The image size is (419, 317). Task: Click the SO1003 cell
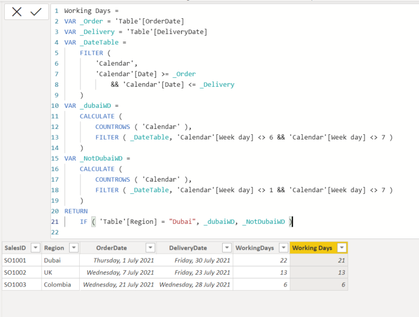click(22, 284)
